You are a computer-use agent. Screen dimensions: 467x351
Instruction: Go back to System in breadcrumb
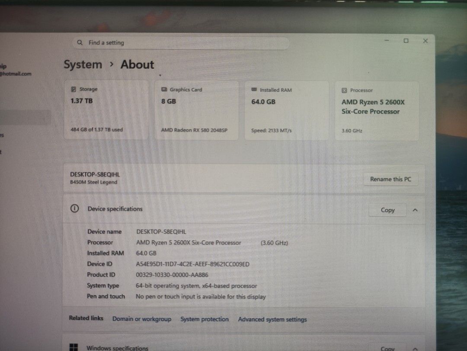point(83,65)
